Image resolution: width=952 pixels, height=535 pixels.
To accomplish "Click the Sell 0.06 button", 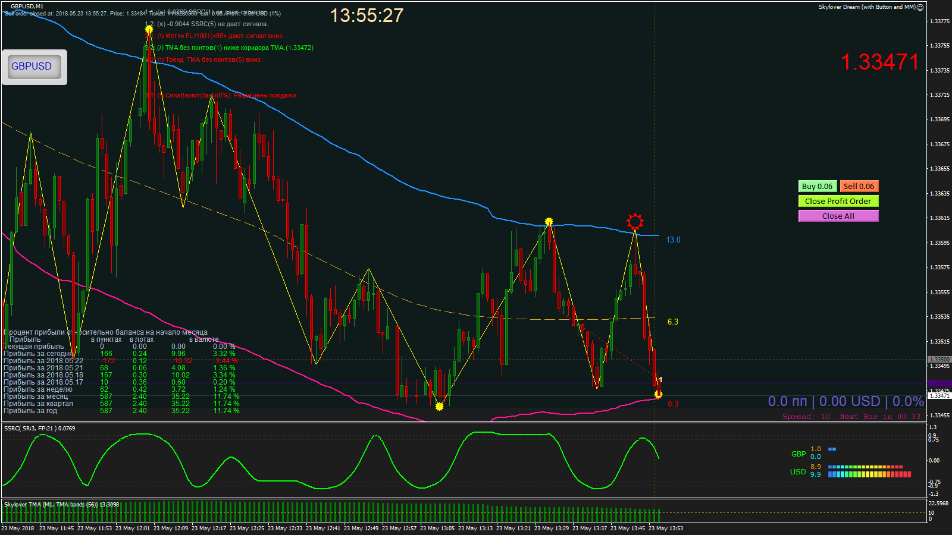I will pyautogui.click(x=859, y=186).
